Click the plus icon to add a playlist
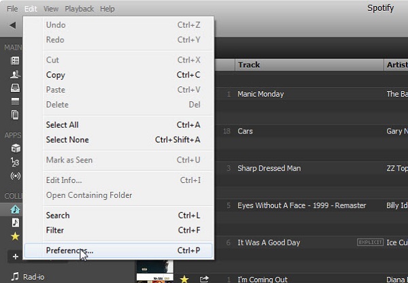Screen dimensions: 408x283 14,256
